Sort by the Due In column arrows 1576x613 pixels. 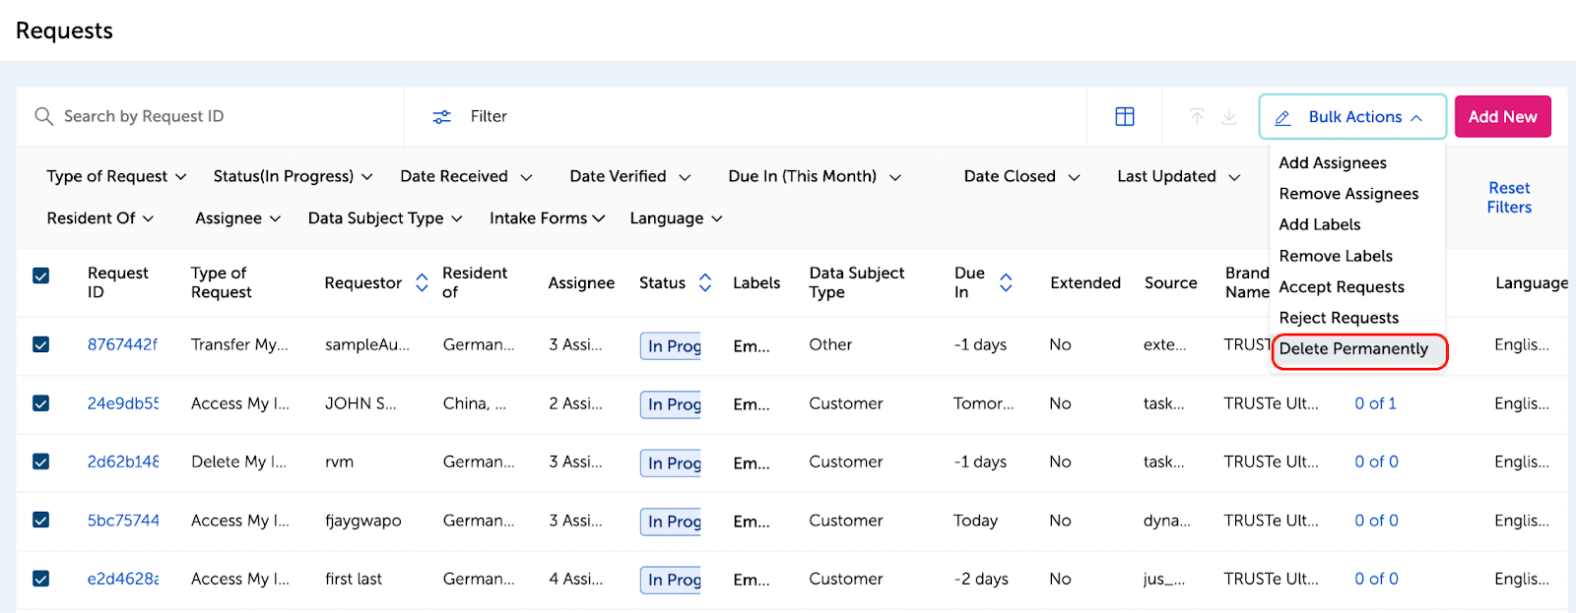1006,282
